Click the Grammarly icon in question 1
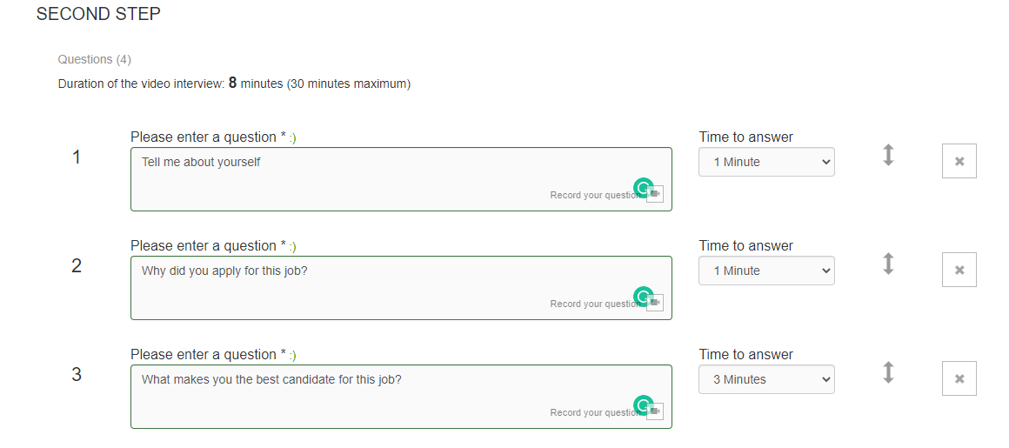 [643, 187]
